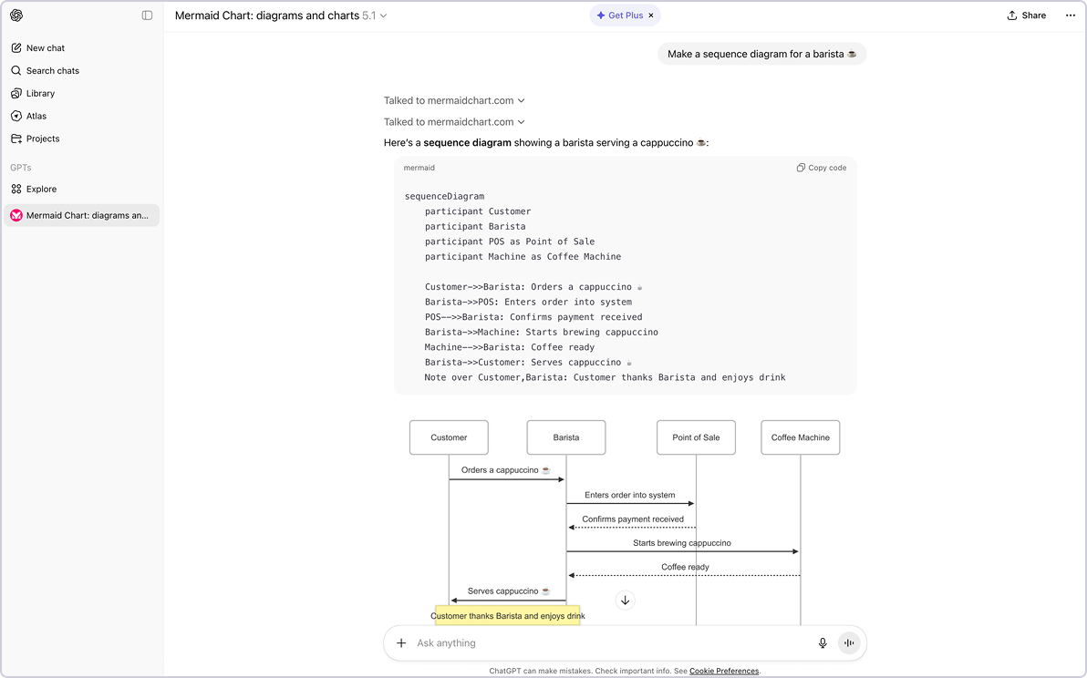Viewport: 1087px width, 678px height.
Task: Toggle the sidebar collapse button
Action: click(x=147, y=15)
